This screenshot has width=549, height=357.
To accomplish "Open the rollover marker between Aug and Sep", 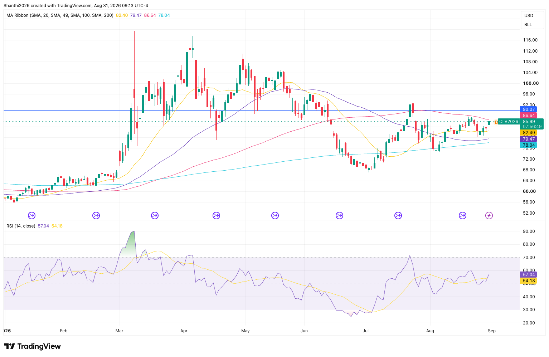I will point(462,215).
